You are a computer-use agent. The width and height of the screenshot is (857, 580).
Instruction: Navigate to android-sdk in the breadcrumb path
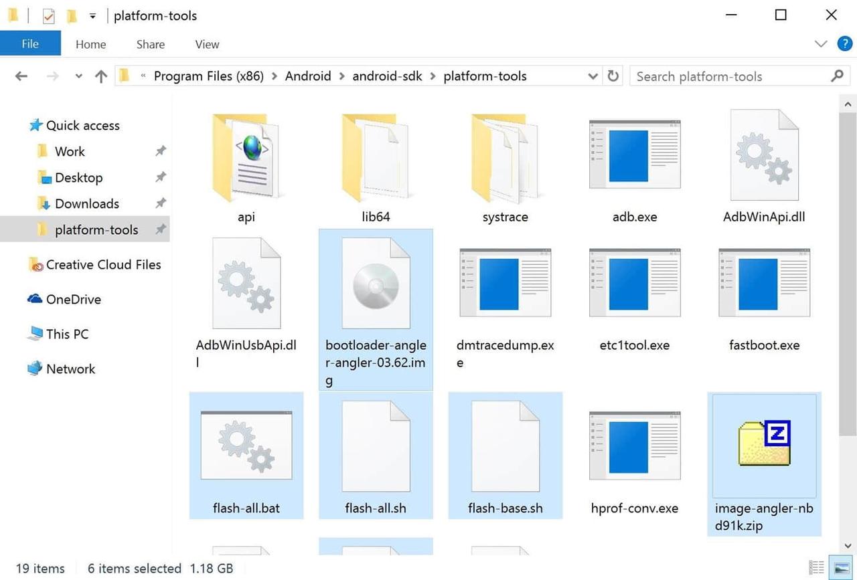pyautogui.click(x=388, y=76)
